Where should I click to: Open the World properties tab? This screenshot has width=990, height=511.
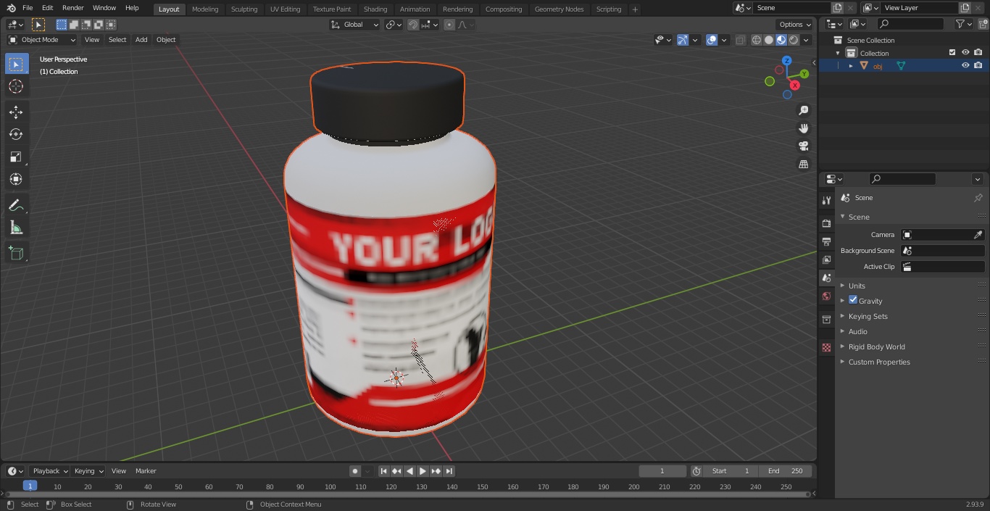point(826,296)
